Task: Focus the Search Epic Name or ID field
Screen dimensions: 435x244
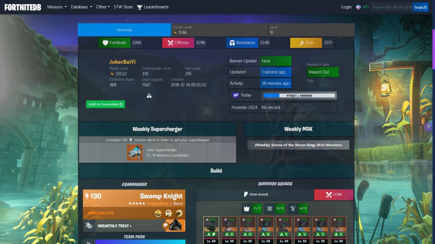Action: (391, 7)
